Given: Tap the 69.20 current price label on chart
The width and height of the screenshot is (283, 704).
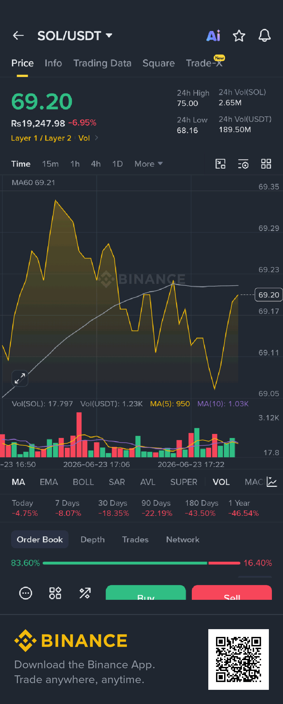Looking at the screenshot, I should [269, 295].
